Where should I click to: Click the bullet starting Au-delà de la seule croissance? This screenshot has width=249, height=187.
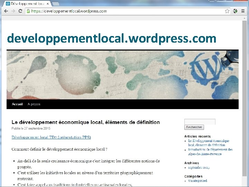coord(89,164)
